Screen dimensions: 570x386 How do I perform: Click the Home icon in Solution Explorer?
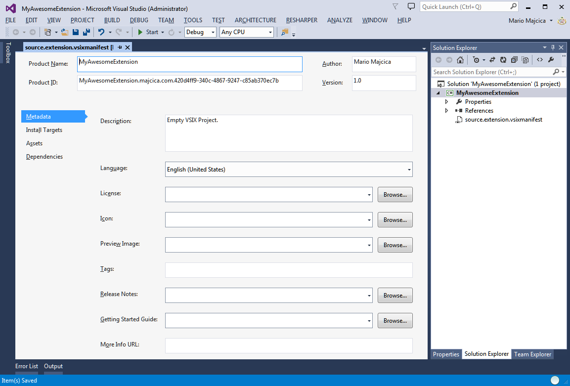(x=460, y=60)
